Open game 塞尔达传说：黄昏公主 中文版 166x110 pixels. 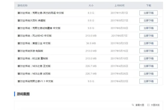[x=34, y=43]
